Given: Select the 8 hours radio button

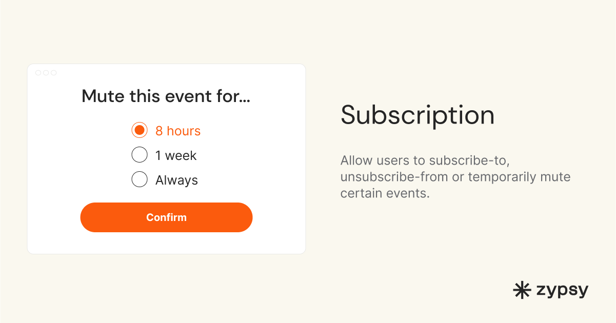Looking at the screenshot, I should click(140, 130).
